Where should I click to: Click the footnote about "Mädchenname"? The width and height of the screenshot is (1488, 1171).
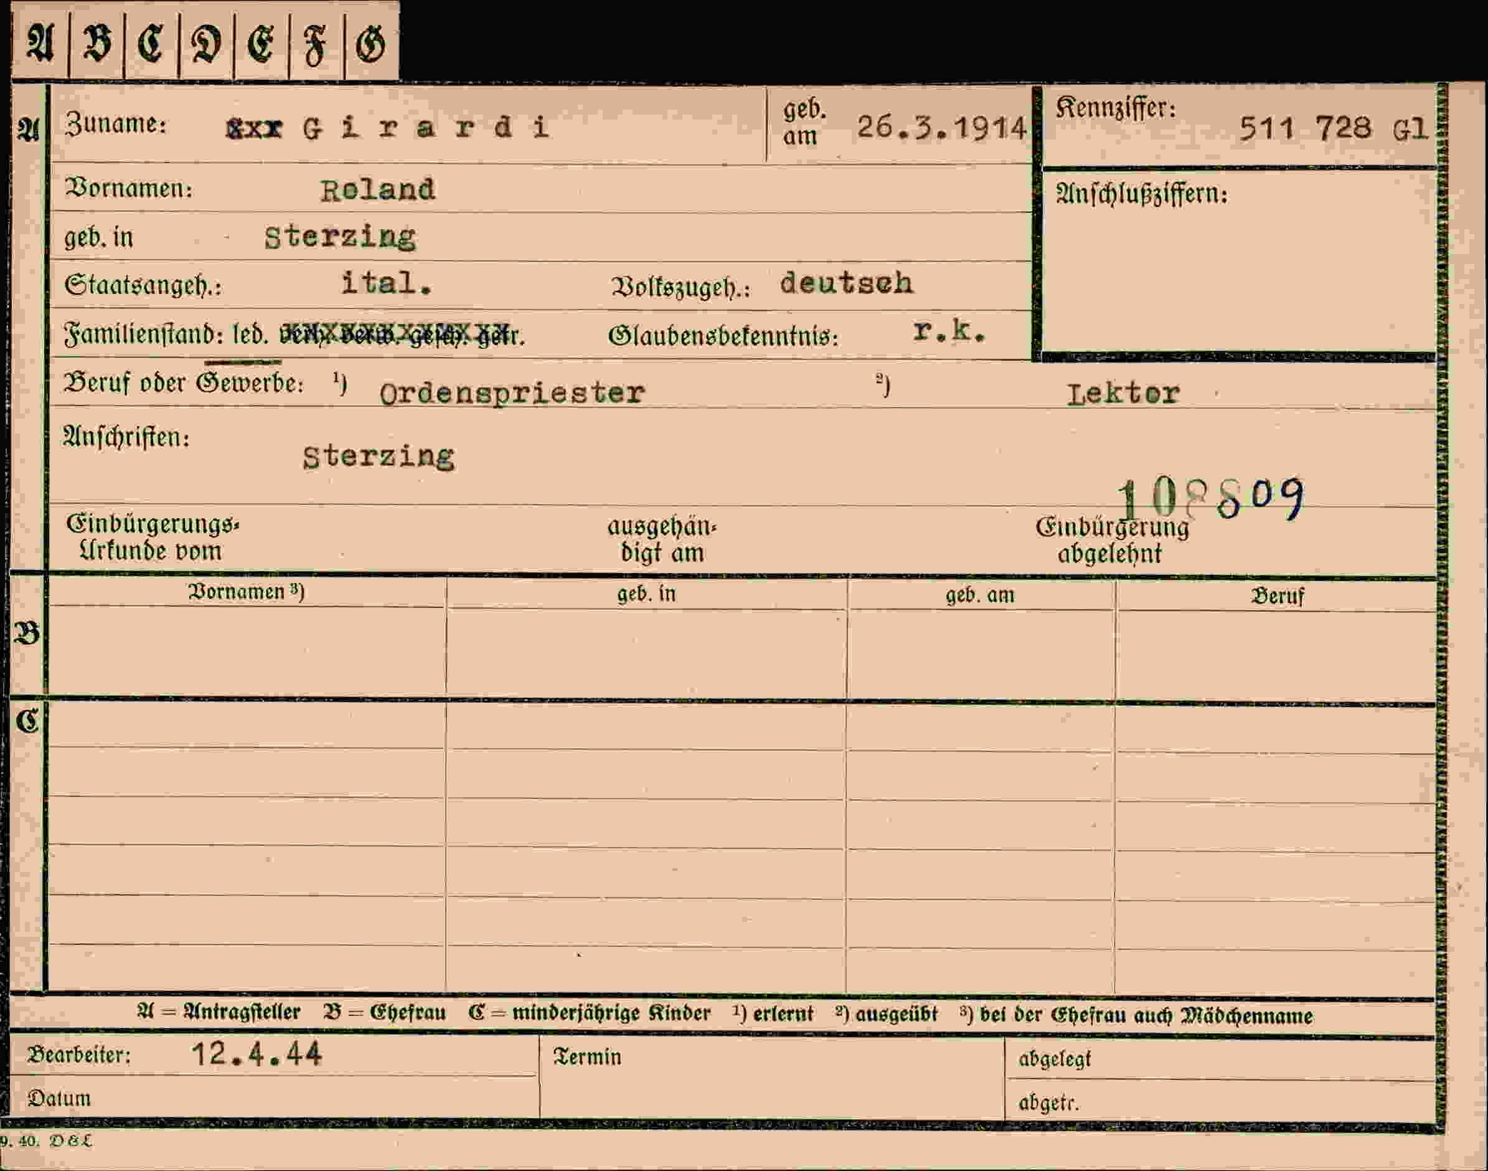[1136, 1015]
